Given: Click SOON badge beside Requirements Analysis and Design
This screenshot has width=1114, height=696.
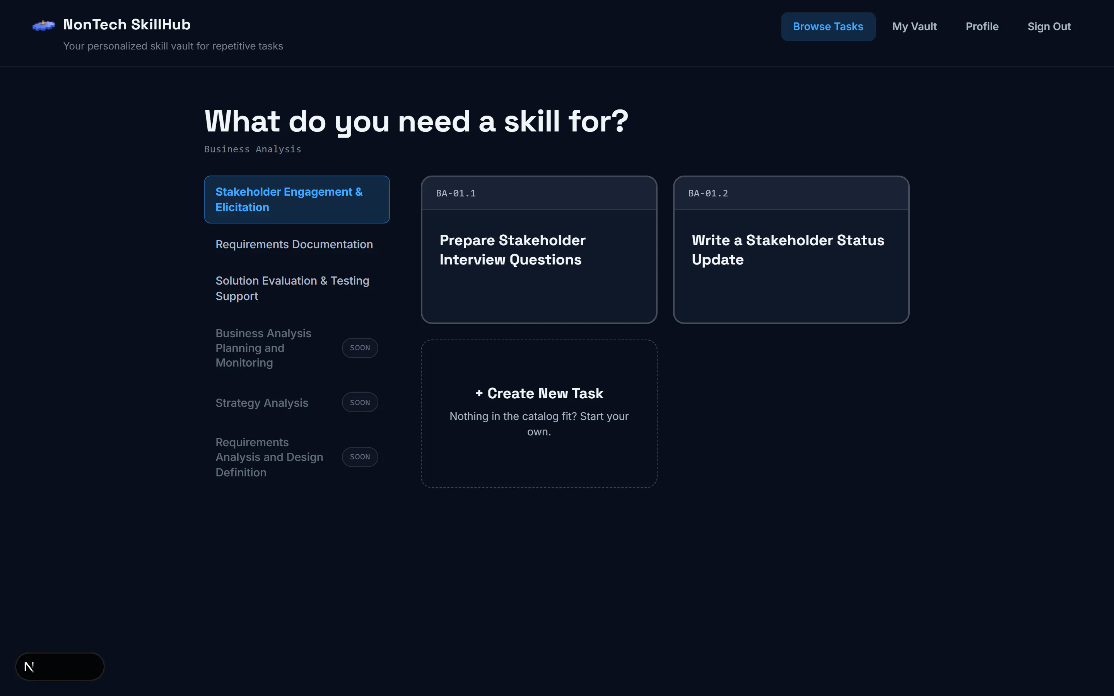Looking at the screenshot, I should [x=359, y=457].
